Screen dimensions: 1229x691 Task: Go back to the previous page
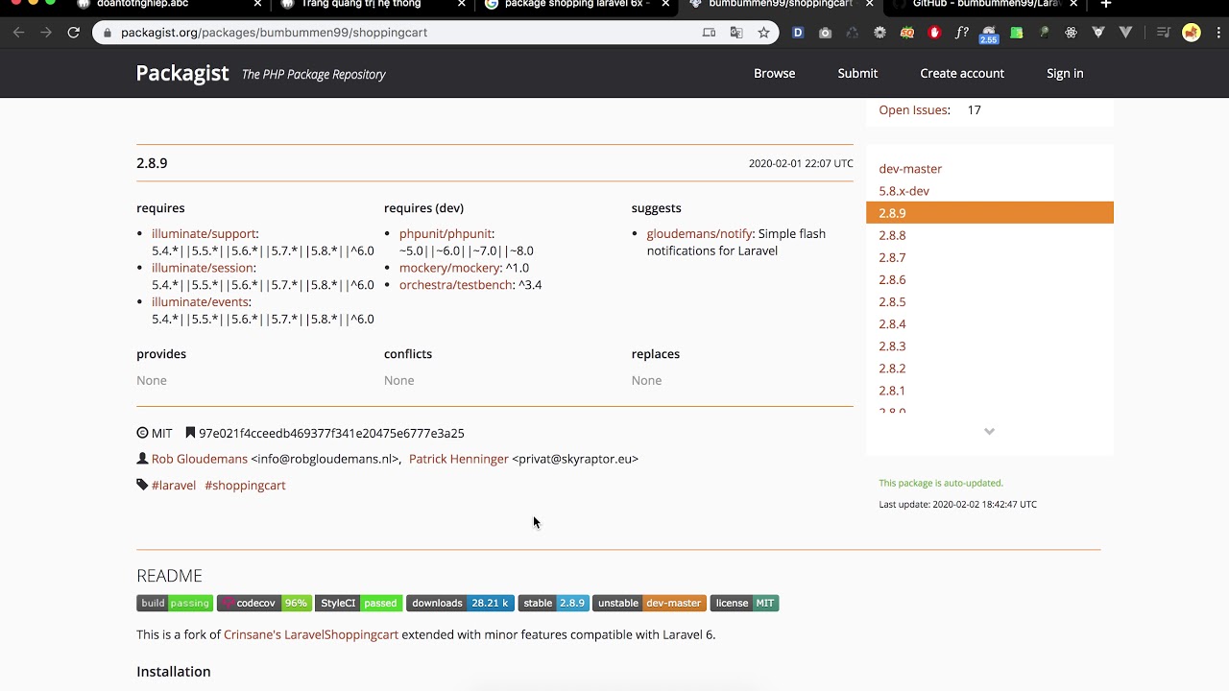coord(18,33)
